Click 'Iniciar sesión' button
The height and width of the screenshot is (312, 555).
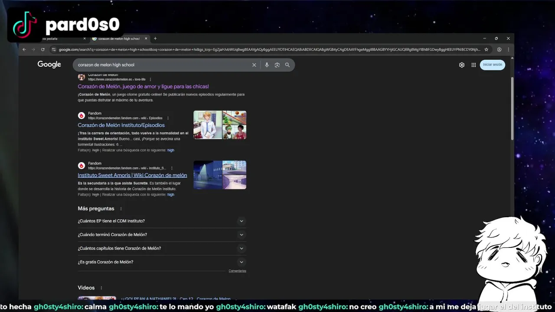493,65
